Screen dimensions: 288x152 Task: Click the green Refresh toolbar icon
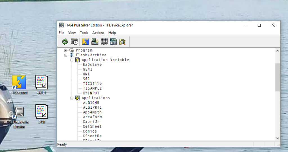pyautogui.click(x=65, y=42)
